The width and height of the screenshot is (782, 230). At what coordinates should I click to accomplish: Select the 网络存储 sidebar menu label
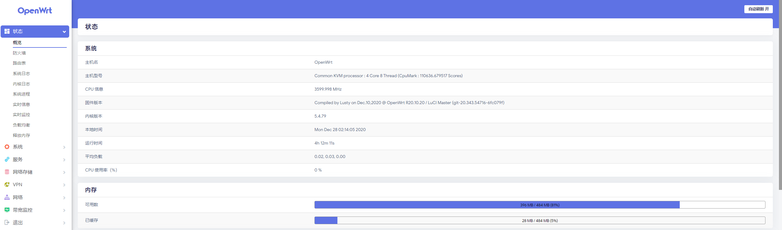(23, 172)
